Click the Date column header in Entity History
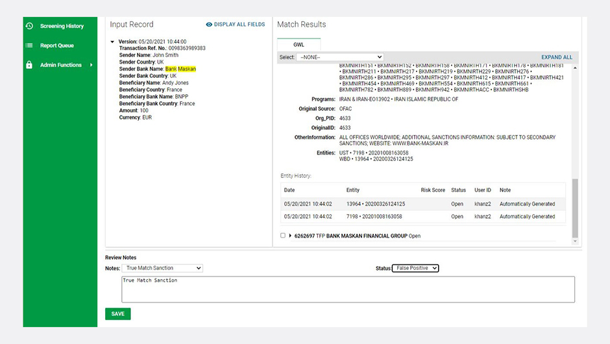This screenshot has width=610, height=344. [289, 190]
